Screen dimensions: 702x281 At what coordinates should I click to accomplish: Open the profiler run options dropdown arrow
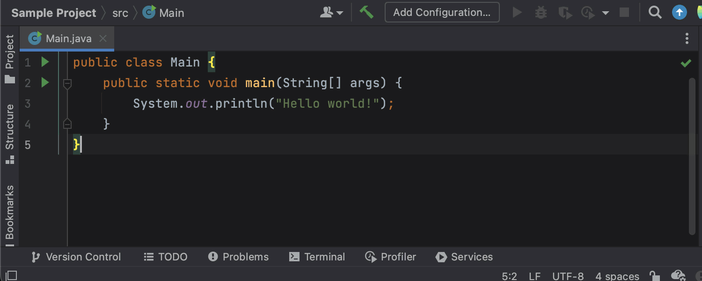click(x=606, y=13)
